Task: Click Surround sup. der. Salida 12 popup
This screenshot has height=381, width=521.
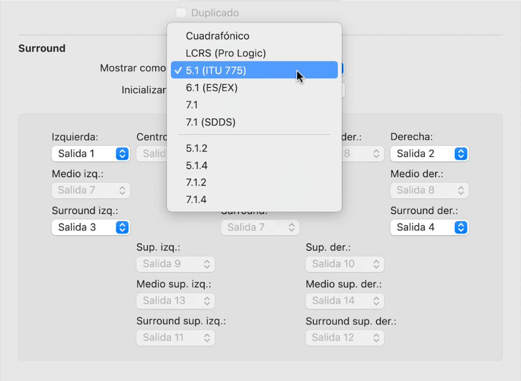Action: pos(345,337)
